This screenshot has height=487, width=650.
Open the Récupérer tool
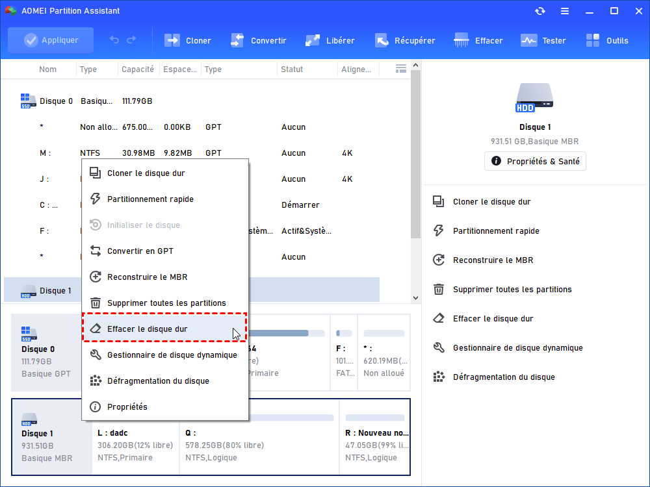click(x=382, y=40)
